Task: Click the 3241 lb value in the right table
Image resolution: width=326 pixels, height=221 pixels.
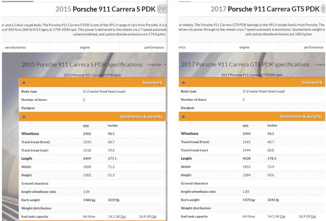Action: (273, 200)
